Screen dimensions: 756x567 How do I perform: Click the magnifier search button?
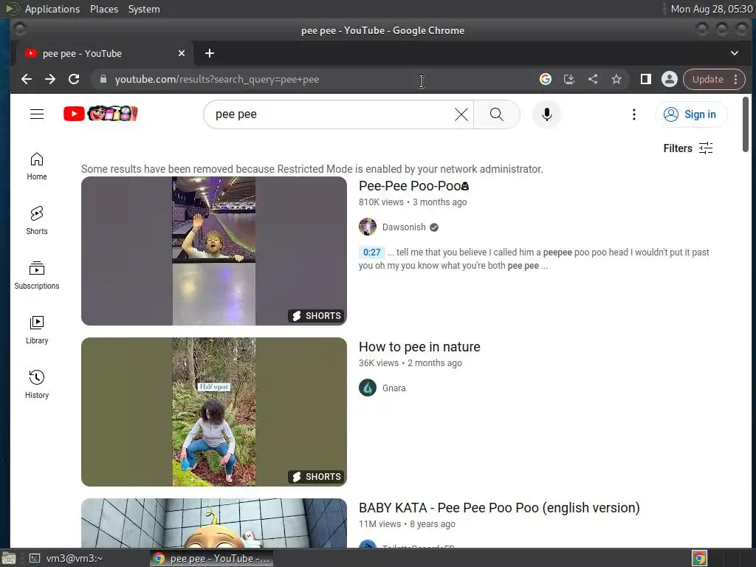coord(497,114)
